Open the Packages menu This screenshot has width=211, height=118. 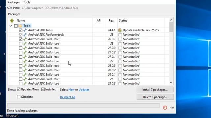[14, 2]
